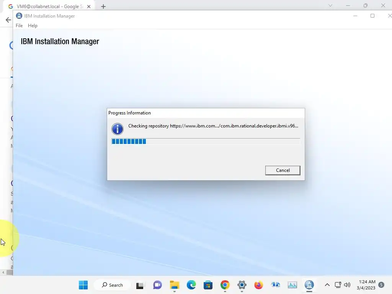Open the File menu
This screenshot has height=294, width=392.
click(19, 26)
